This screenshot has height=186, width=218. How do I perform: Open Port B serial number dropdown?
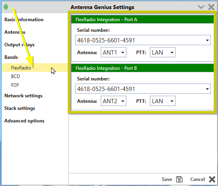[143, 89]
